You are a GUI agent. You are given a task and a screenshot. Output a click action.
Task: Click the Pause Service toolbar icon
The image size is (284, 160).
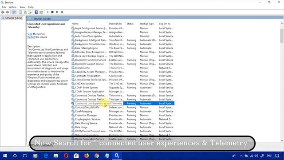[x=57, y=12]
